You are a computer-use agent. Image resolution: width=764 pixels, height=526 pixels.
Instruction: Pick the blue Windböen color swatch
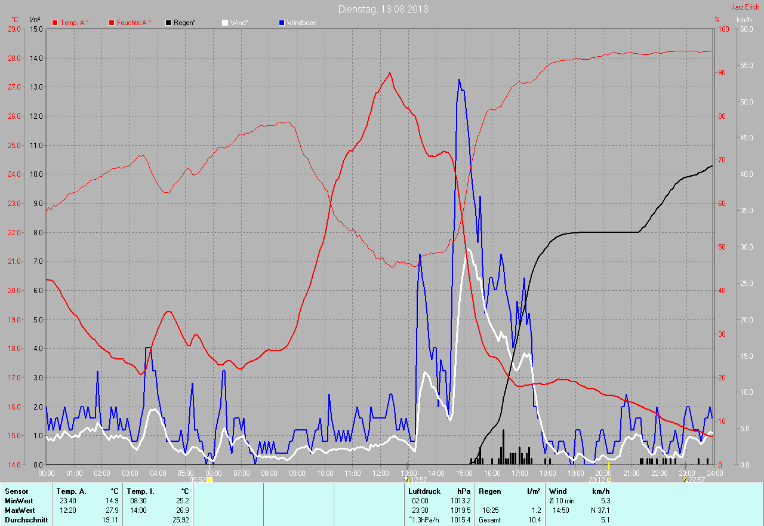point(282,23)
